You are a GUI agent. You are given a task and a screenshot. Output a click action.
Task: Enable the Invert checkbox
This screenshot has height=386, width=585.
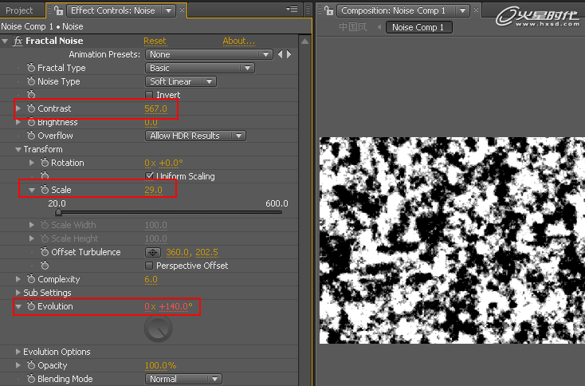[x=149, y=95]
